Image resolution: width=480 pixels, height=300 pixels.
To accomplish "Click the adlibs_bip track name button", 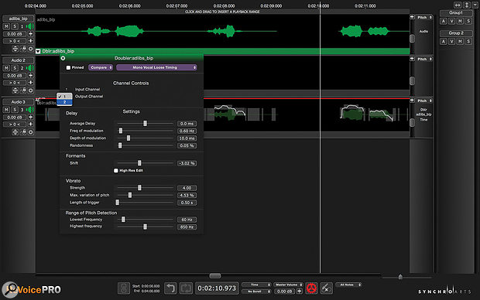I will click(x=19, y=19).
